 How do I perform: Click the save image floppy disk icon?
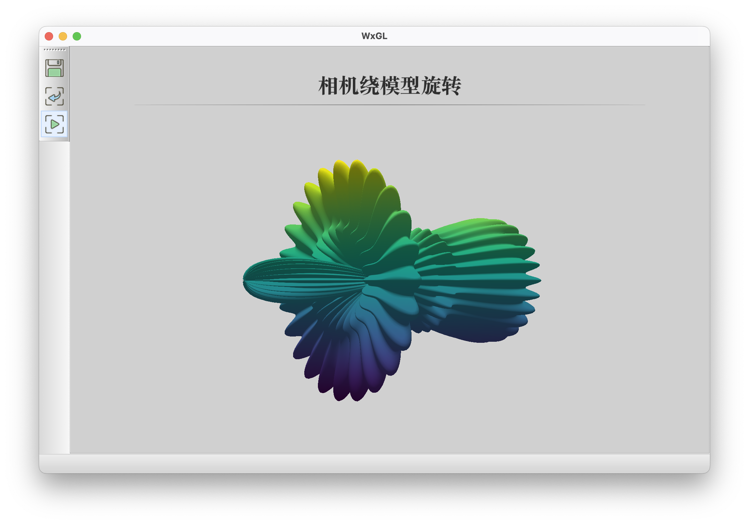click(54, 68)
